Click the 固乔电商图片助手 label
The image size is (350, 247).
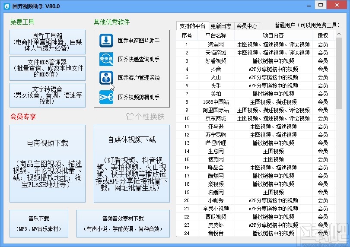[x=139, y=41]
